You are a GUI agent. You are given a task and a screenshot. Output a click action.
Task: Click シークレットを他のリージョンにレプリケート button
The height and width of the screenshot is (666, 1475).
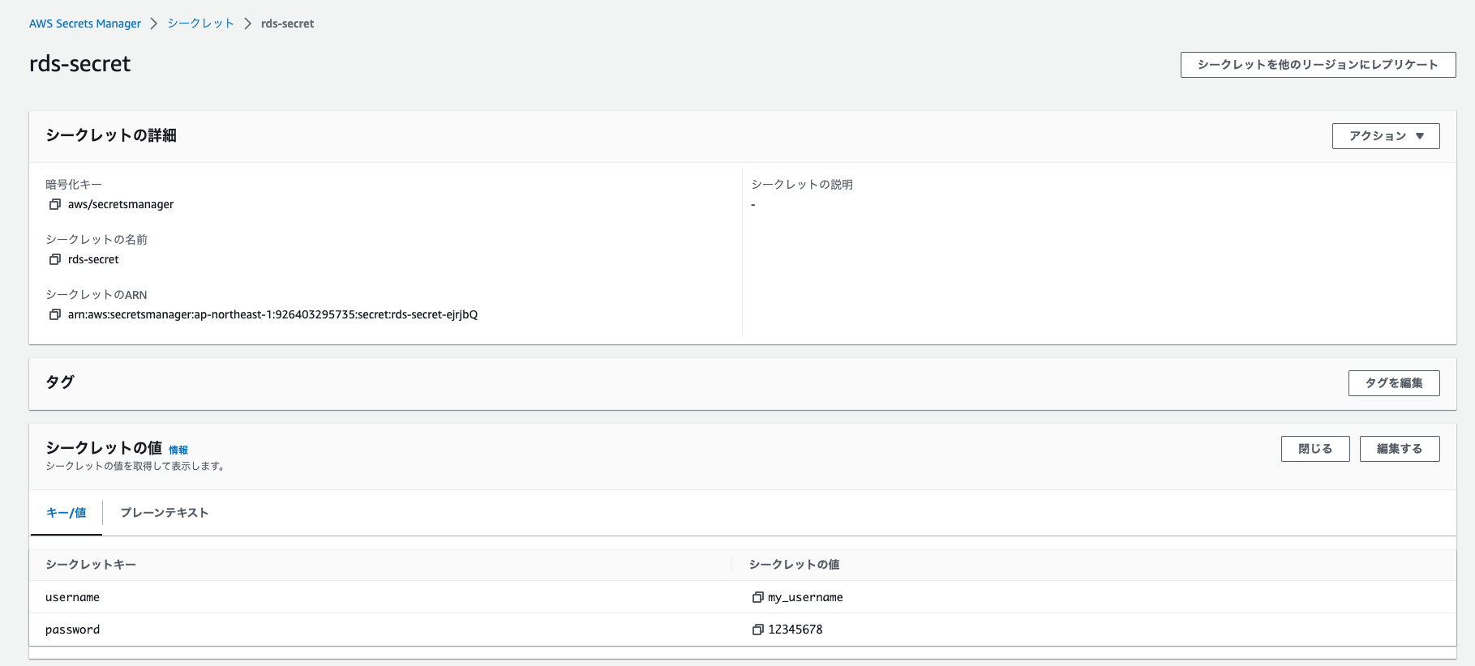(1318, 65)
